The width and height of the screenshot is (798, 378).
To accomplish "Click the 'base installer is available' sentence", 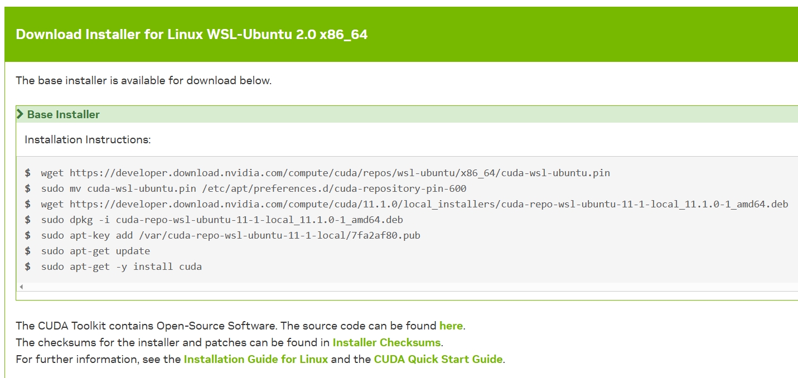I will pyautogui.click(x=143, y=80).
